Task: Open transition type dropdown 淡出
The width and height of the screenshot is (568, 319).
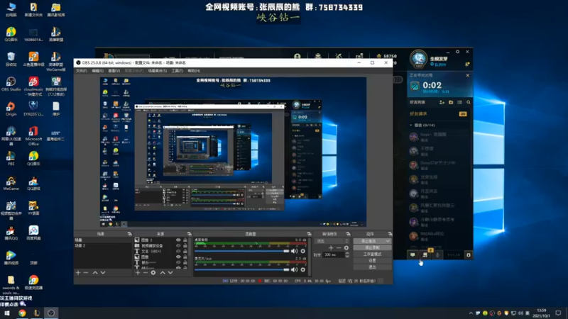Action: pyautogui.click(x=332, y=241)
